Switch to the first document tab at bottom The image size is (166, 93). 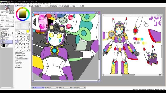tap(38, 88)
